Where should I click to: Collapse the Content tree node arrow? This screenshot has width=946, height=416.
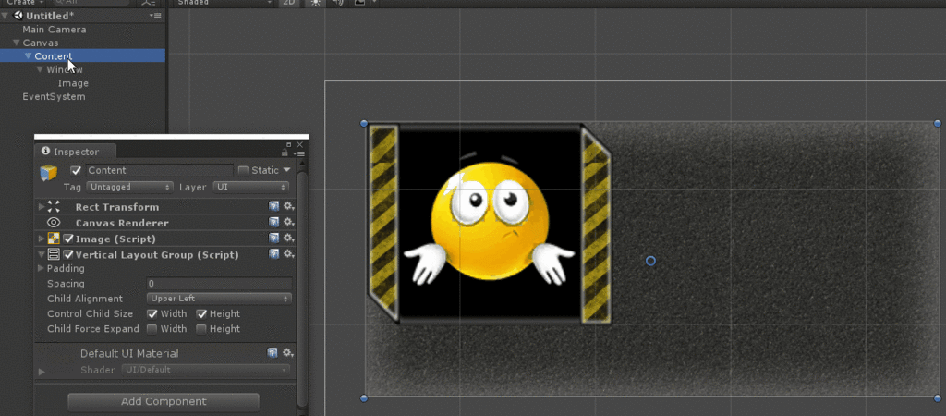coord(29,56)
